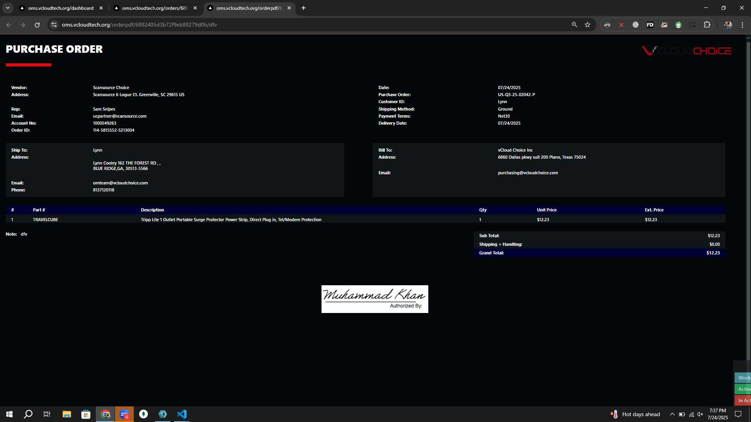This screenshot has width=751, height=422.
Task: Open the FD browser extension
Action: pyautogui.click(x=650, y=25)
